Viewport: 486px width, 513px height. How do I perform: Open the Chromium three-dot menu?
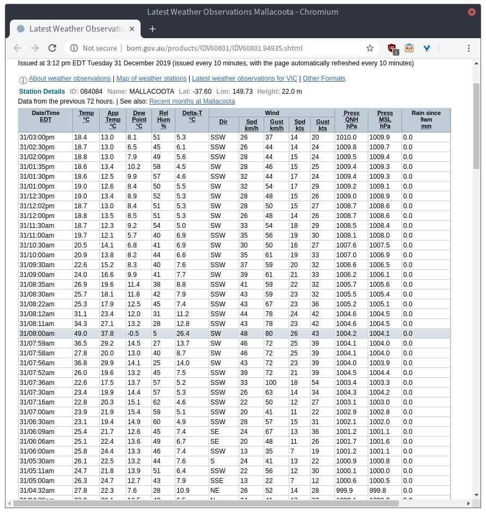point(469,48)
